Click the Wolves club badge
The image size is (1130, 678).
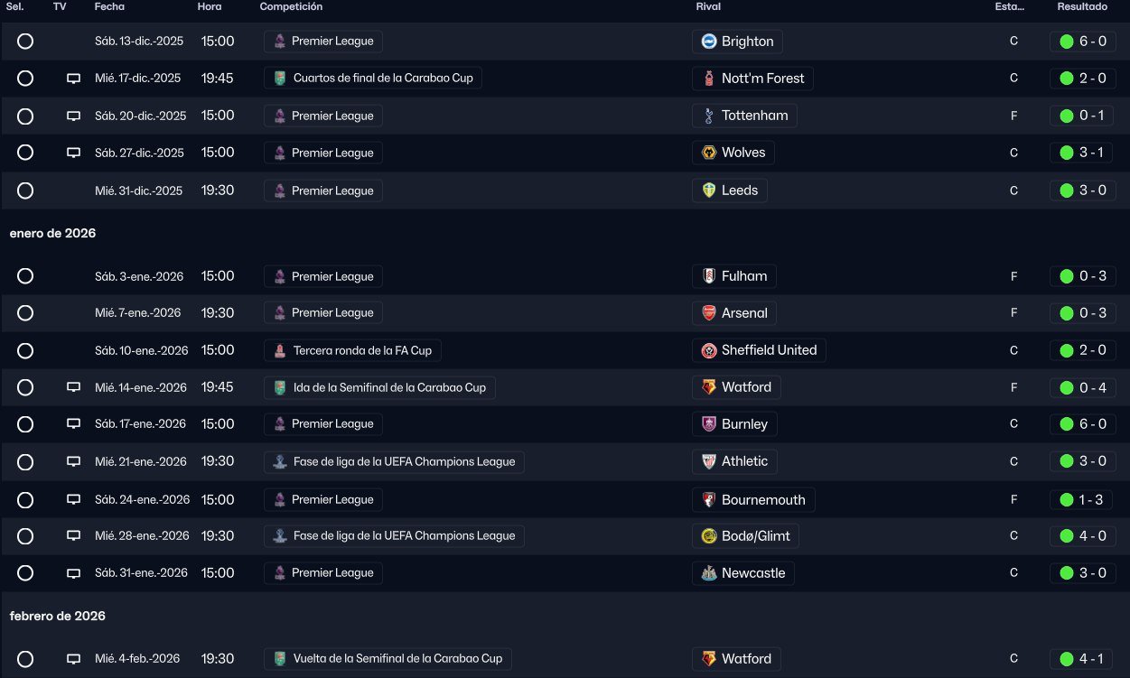click(709, 153)
